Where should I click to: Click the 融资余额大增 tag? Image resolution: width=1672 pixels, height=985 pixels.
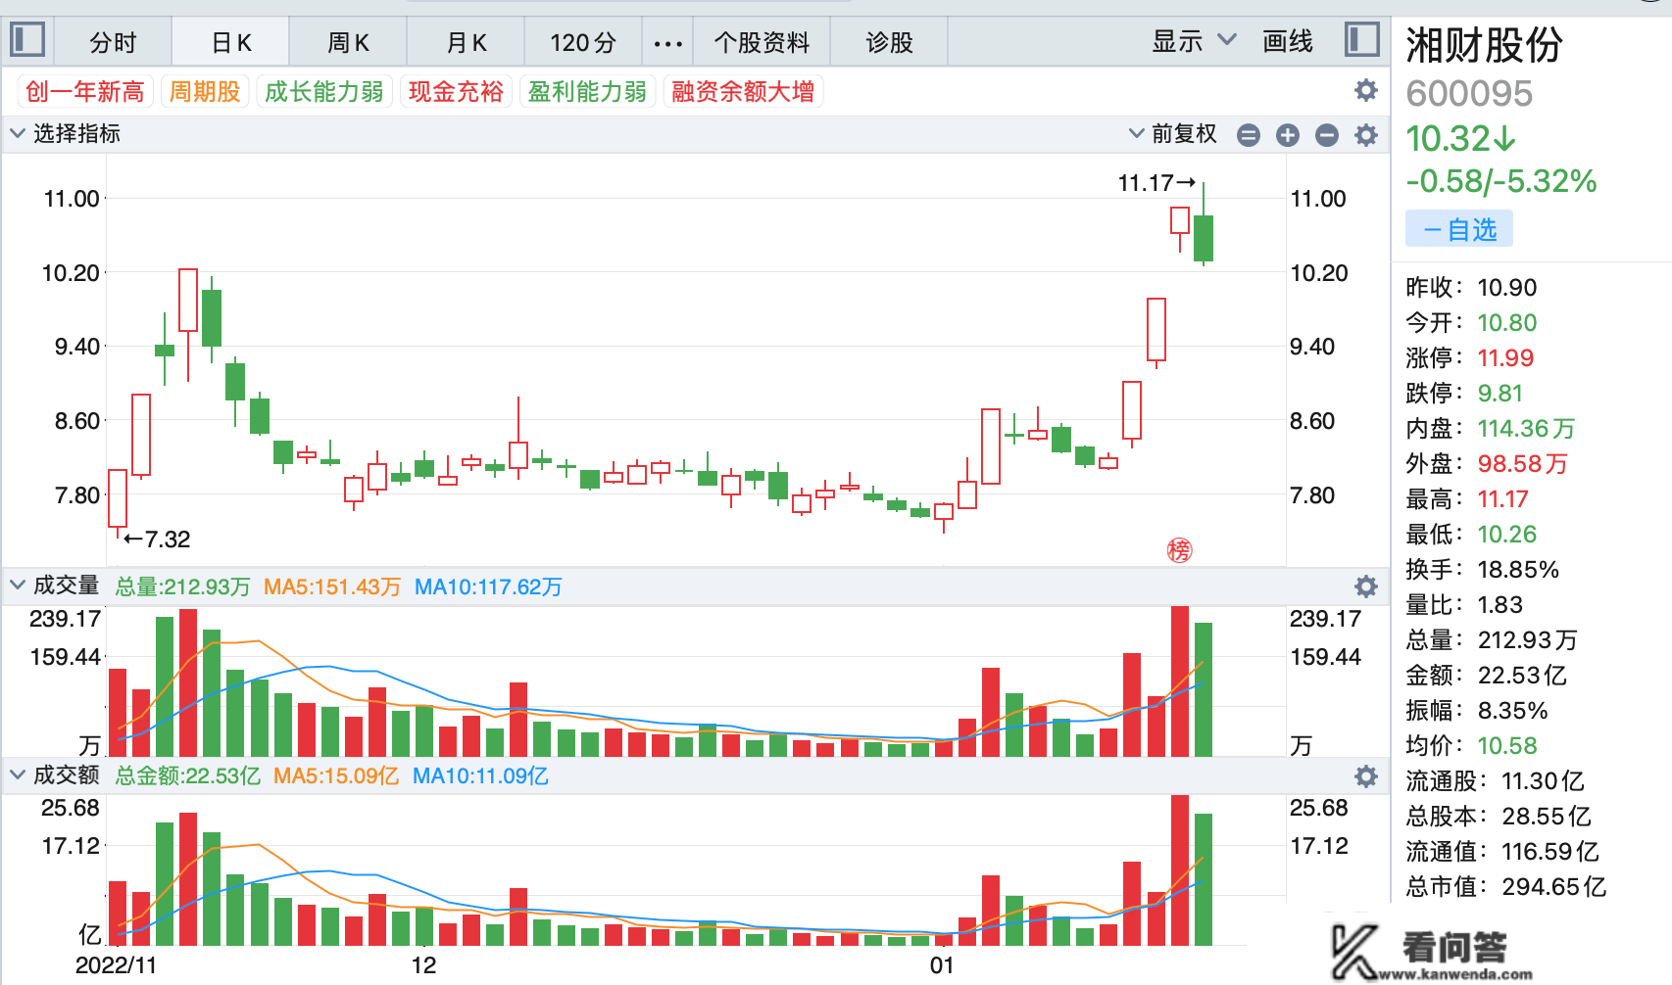pos(743,92)
